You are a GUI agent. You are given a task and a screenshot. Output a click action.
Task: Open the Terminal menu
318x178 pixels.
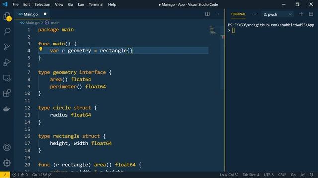96,4
